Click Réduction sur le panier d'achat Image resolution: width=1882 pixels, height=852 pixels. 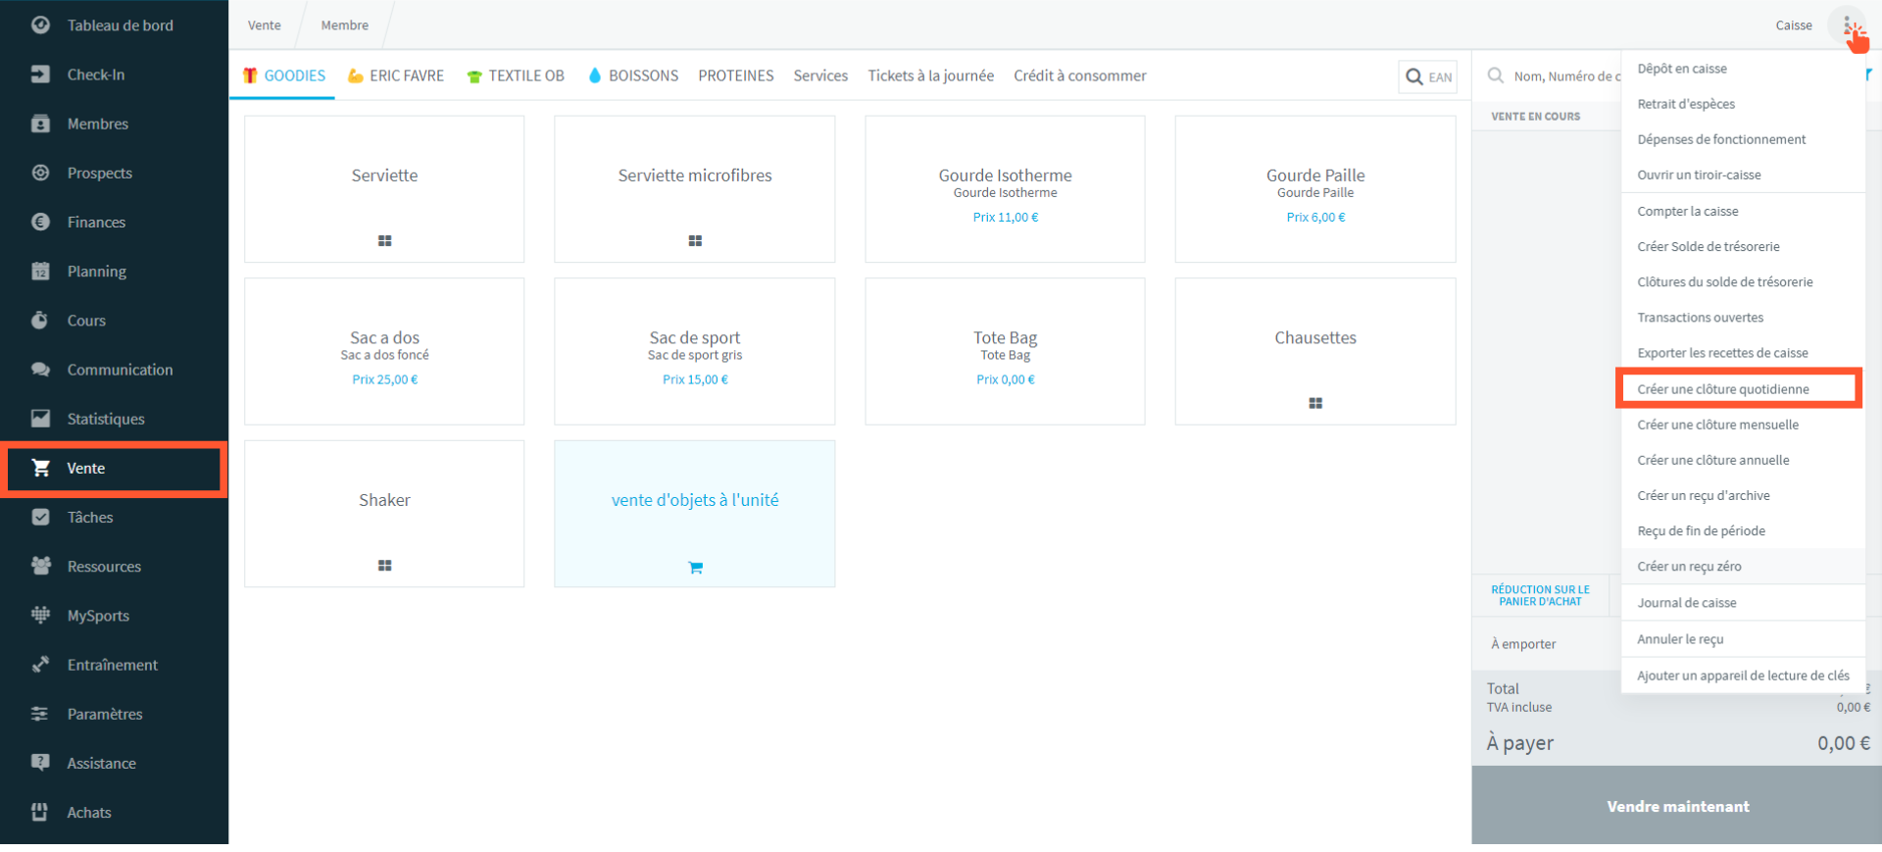1540,595
